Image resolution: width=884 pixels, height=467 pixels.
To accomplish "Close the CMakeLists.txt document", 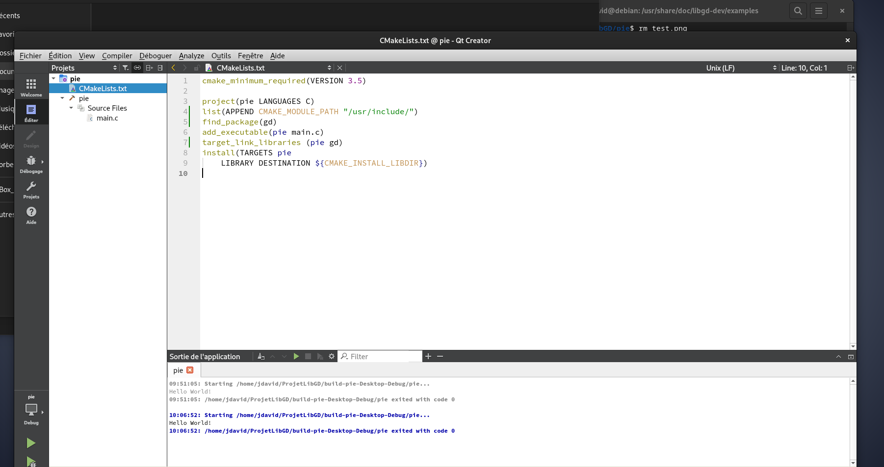I will coord(339,68).
